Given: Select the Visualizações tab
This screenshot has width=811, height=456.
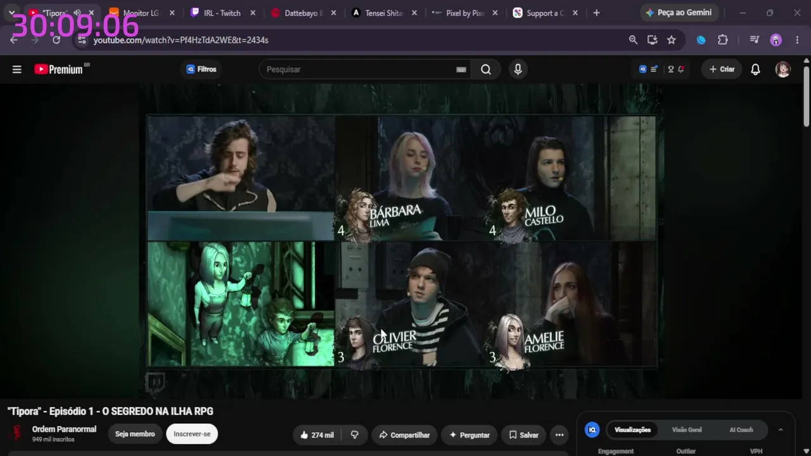Looking at the screenshot, I should click(632, 430).
